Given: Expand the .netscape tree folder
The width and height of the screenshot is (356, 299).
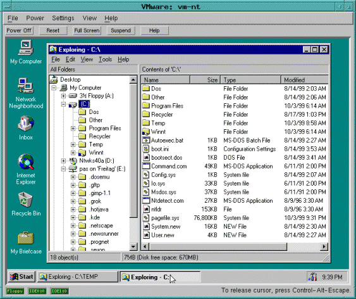Looking at the screenshot, I should pyautogui.click(x=73, y=226).
